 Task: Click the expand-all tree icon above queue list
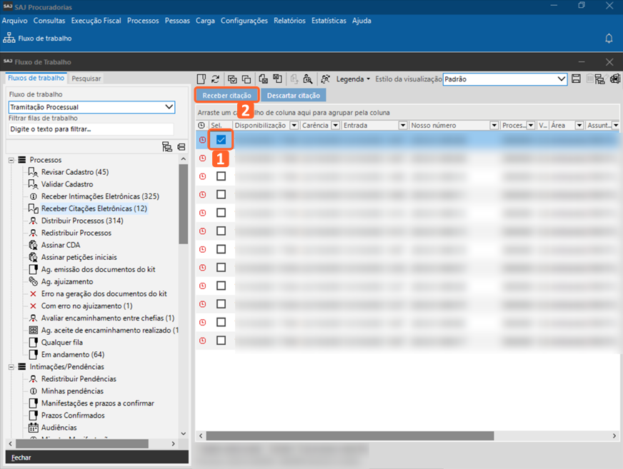[x=166, y=146]
